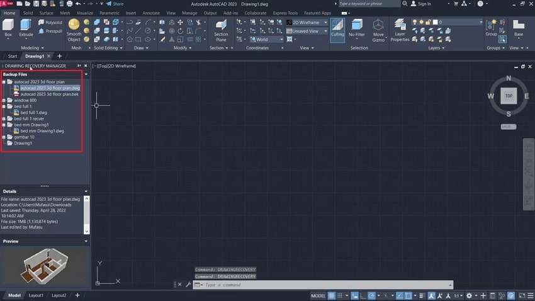This screenshot has height=301, width=535.
Task: Switch to the Surface ribbon tab
Action: click(47, 13)
